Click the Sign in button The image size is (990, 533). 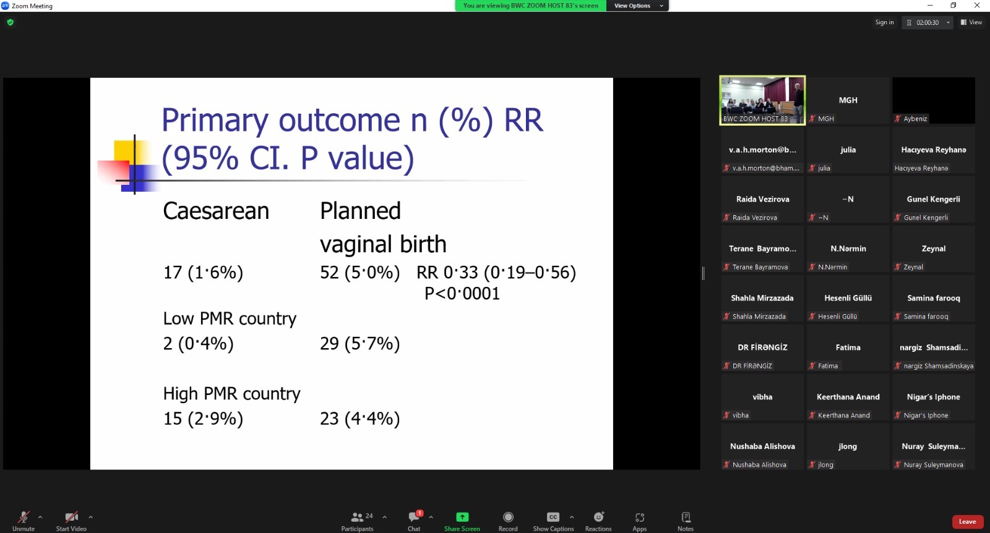tap(884, 22)
